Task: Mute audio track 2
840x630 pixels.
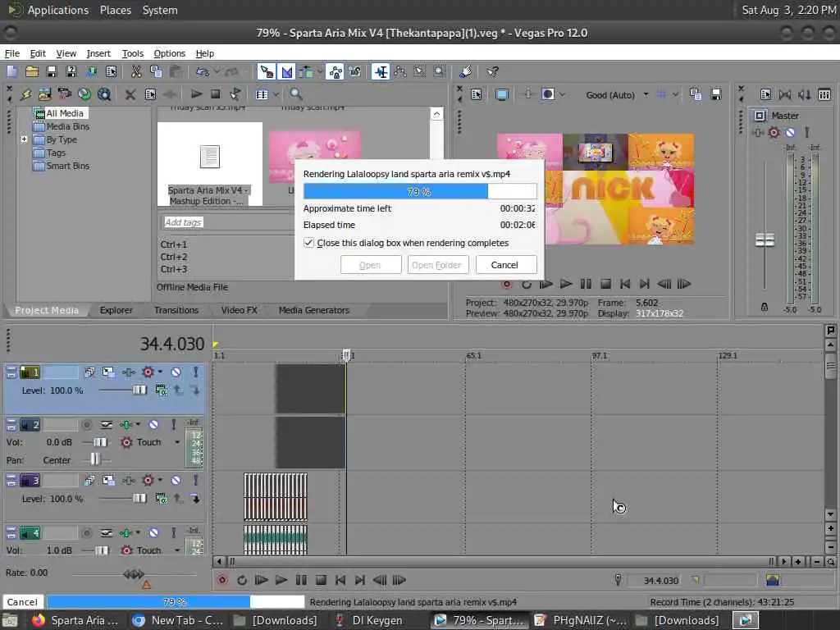Action: 153,425
